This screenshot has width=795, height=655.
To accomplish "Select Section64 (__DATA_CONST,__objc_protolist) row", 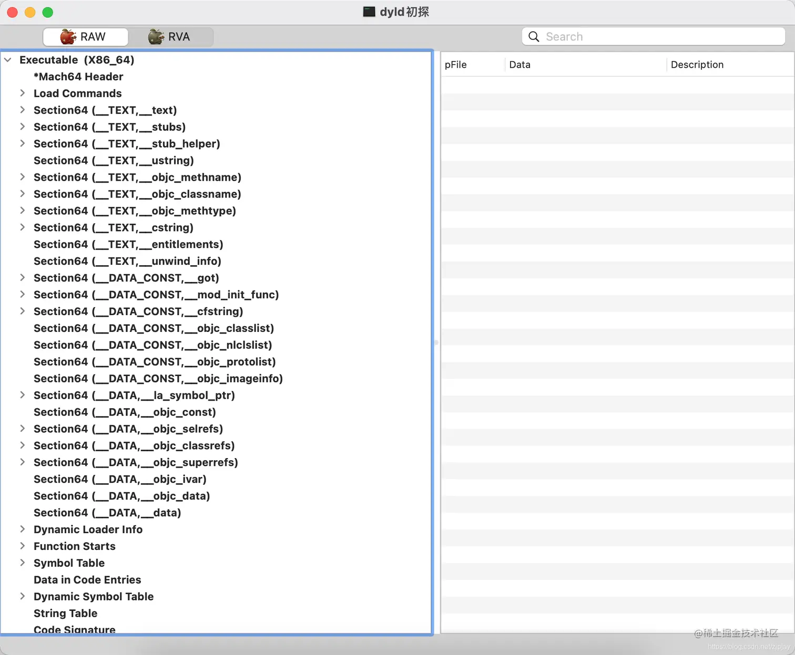I will 216,362.
